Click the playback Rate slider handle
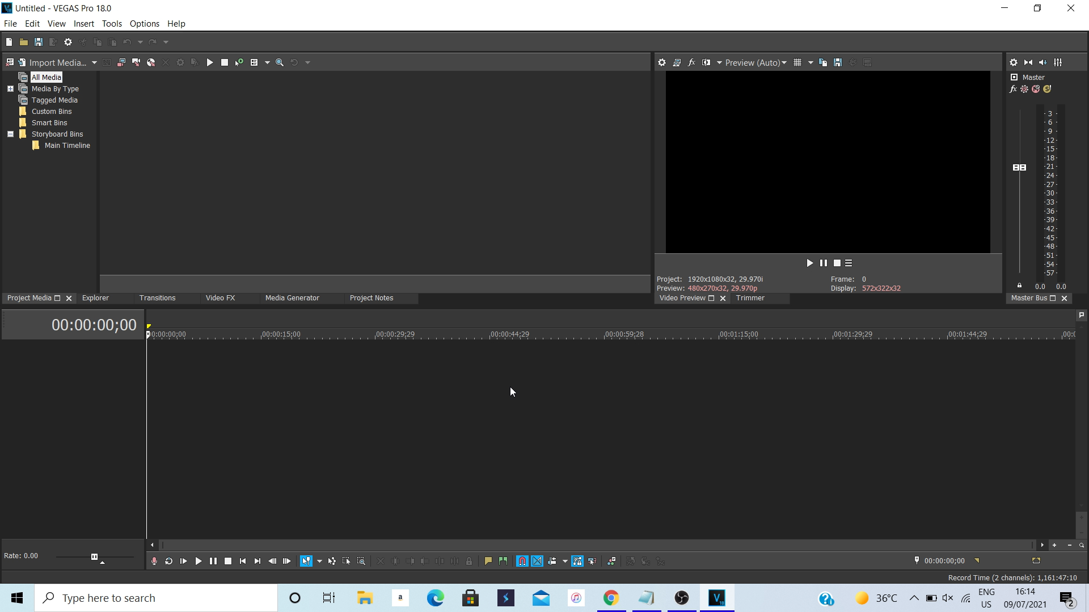Screen dimensions: 1089x612 [94, 556]
